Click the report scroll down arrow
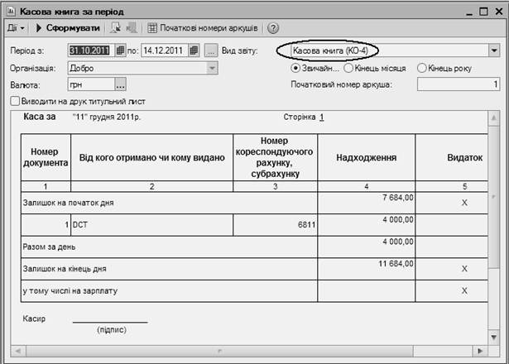 tap(494, 338)
